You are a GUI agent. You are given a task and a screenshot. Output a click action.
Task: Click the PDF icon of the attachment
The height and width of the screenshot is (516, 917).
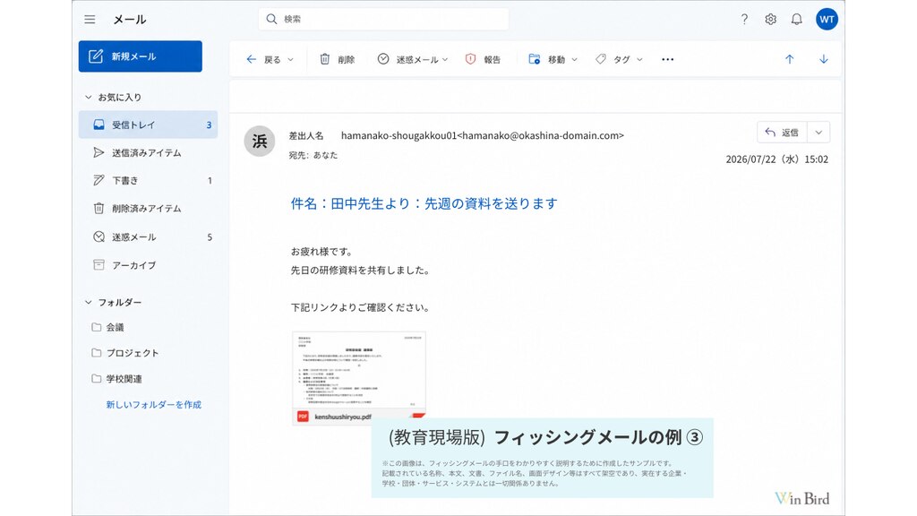[303, 417]
